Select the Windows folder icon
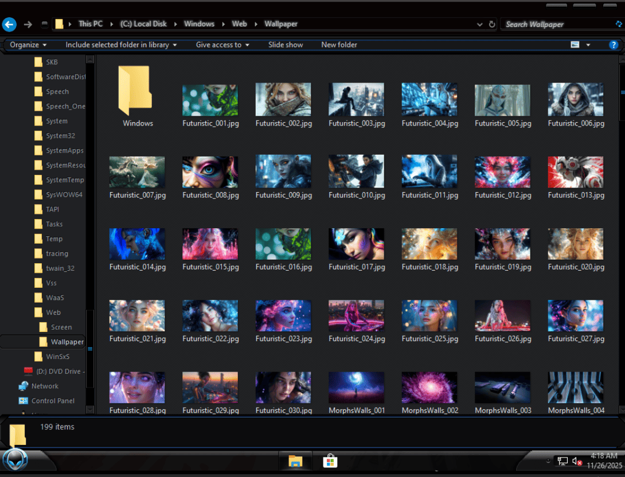The width and height of the screenshot is (625, 477). pos(135,91)
